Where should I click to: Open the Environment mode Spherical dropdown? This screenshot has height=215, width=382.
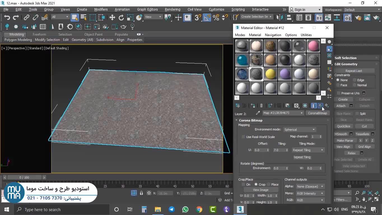click(x=299, y=130)
